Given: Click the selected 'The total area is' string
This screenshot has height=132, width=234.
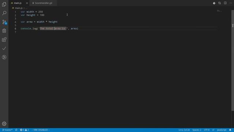Looking at the screenshot, I should pos(53,29).
